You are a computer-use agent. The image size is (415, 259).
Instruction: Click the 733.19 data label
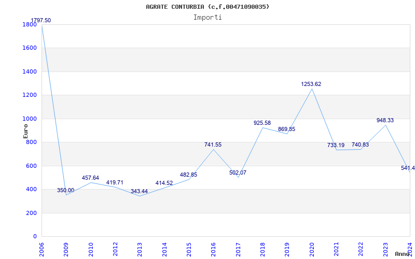pyautogui.click(x=336, y=146)
